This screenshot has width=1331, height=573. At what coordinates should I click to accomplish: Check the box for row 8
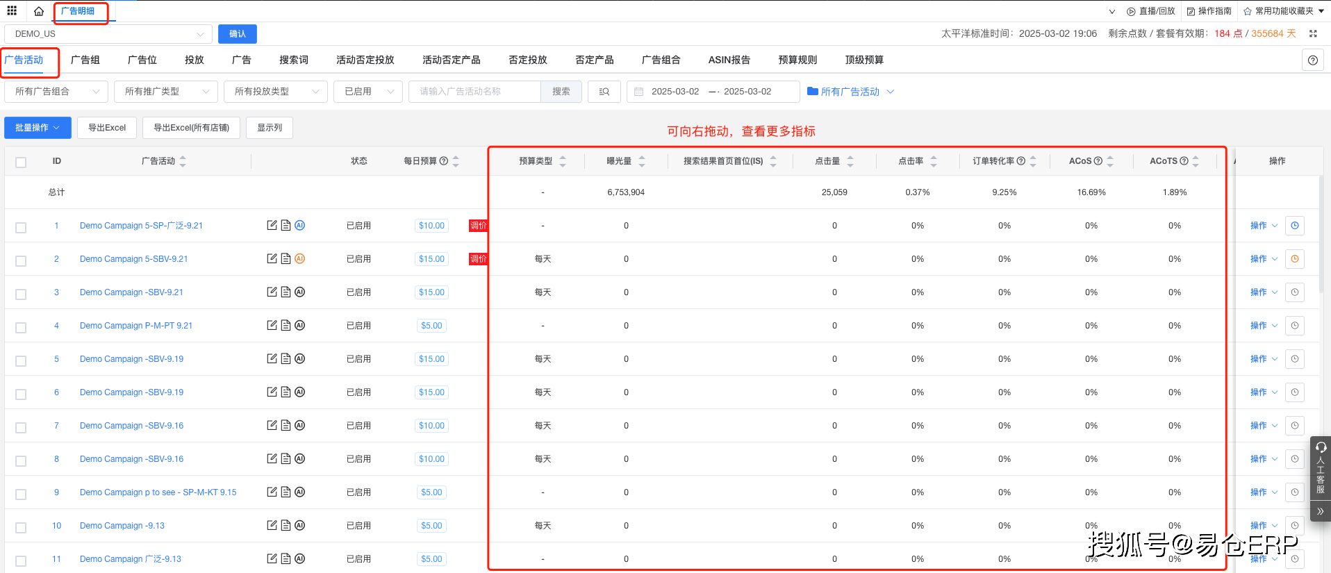tap(21, 461)
